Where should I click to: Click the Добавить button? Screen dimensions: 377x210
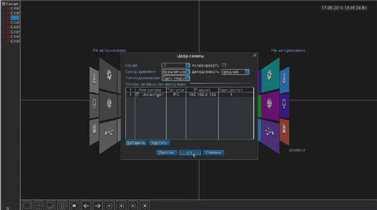136,143
